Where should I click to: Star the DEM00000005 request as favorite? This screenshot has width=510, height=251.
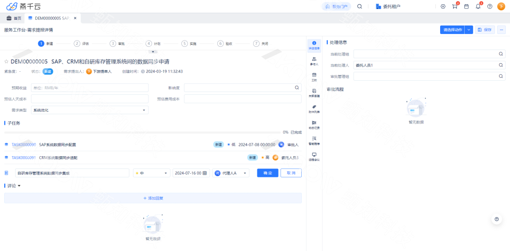tap(7, 62)
